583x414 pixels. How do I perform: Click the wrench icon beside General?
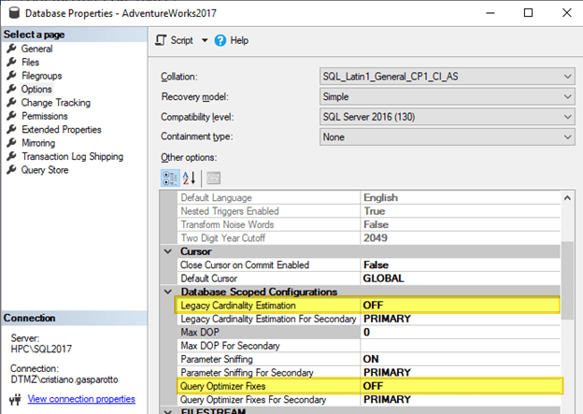pyautogui.click(x=11, y=49)
